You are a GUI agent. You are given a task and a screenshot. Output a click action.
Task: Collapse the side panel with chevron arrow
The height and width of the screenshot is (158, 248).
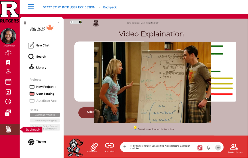58,23
